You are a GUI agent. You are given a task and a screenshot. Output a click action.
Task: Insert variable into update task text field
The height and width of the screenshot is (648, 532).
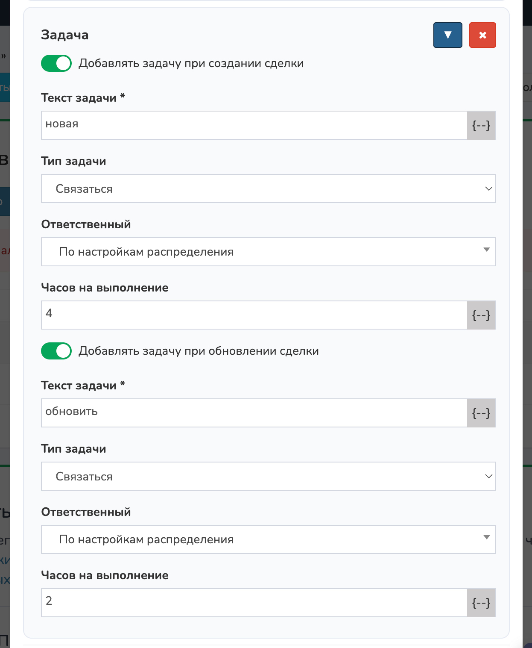pyautogui.click(x=481, y=413)
